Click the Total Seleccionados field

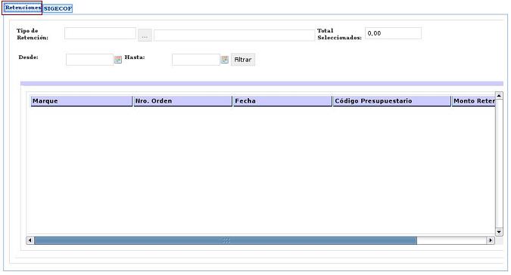tap(393, 33)
